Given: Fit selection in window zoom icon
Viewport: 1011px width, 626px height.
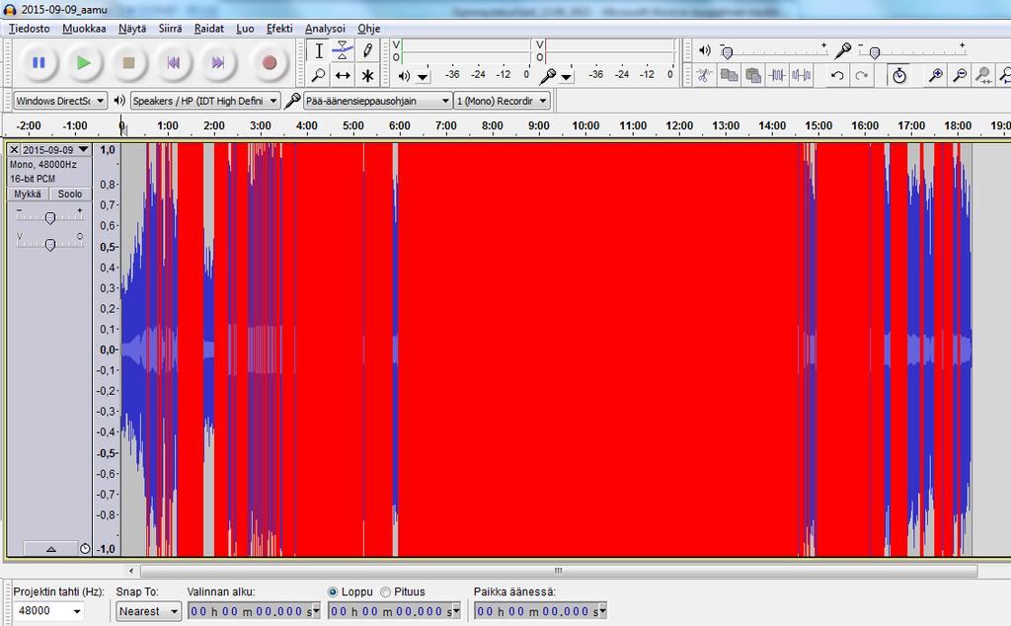Looking at the screenshot, I should [983, 75].
